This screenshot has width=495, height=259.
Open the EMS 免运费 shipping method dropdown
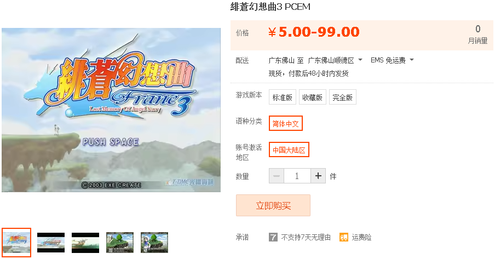(x=392, y=60)
